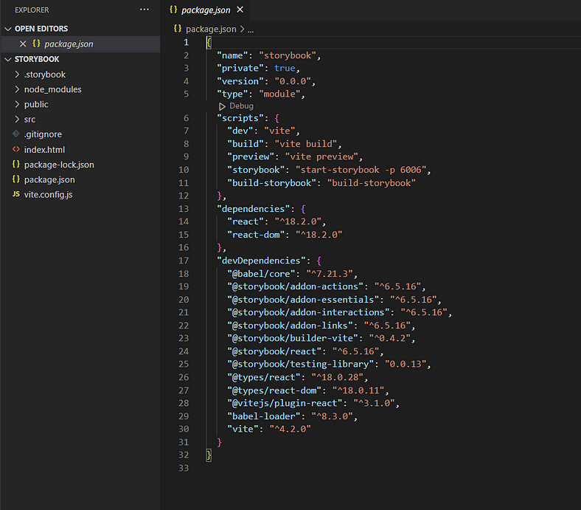This screenshot has height=510, width=581.
Task: Click the JS icon beside vite.config.js
Action: 16,194
